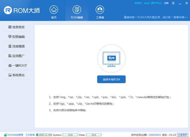Click the 选择本地ROM button

(111, 79)
